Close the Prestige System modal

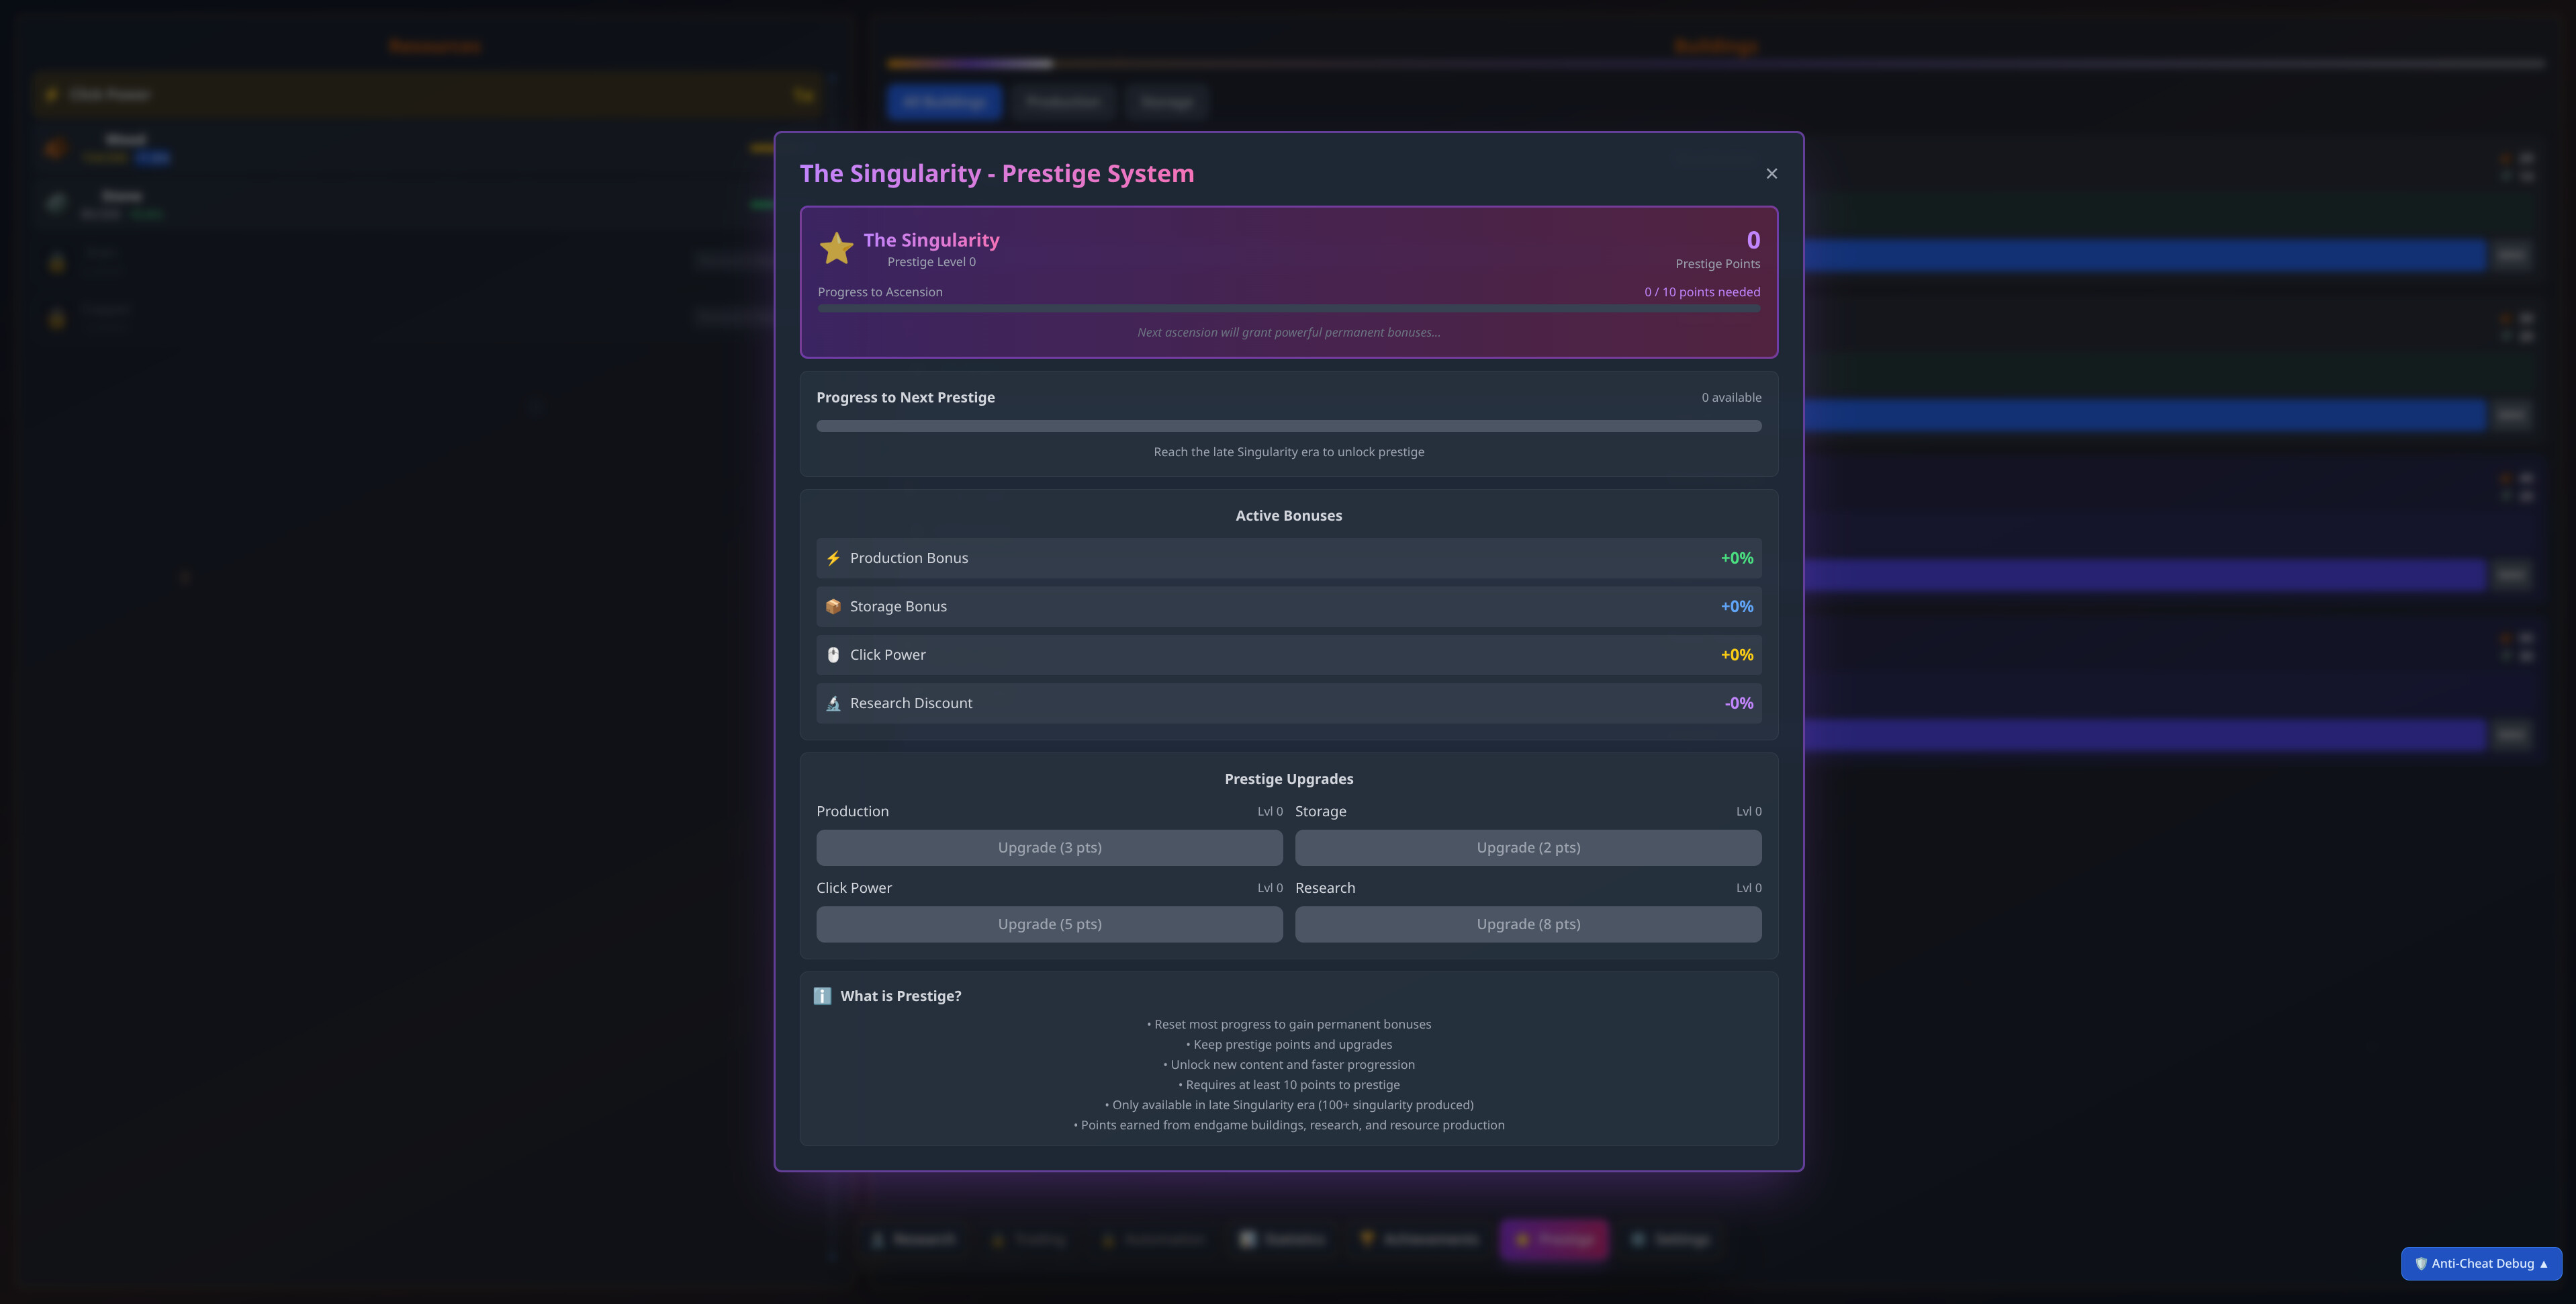coord(1771,173)
